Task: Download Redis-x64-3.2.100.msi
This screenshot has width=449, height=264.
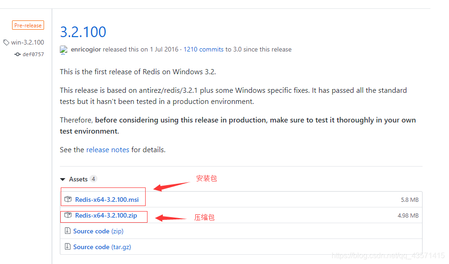Action: point(107,200)
